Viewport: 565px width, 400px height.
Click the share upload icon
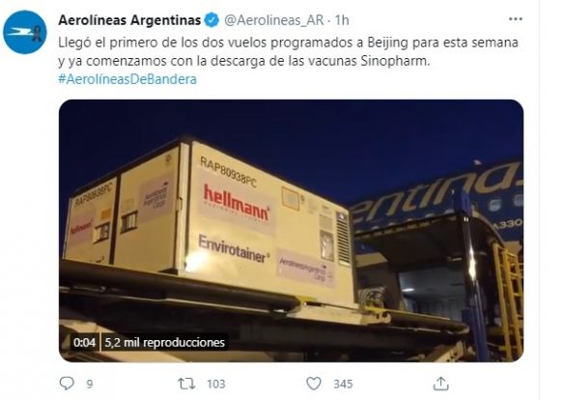pos(440,384)
